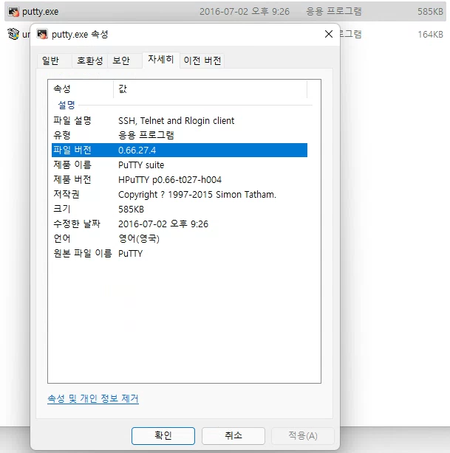Select the 유형 property row
Viewport: 450px width, 453px height.
tap(180, 135)
